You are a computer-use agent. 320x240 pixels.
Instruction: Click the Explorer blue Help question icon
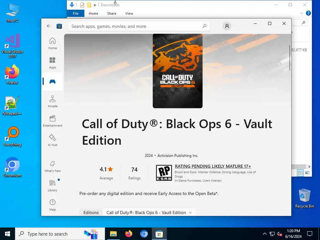[x=308, y=13]
